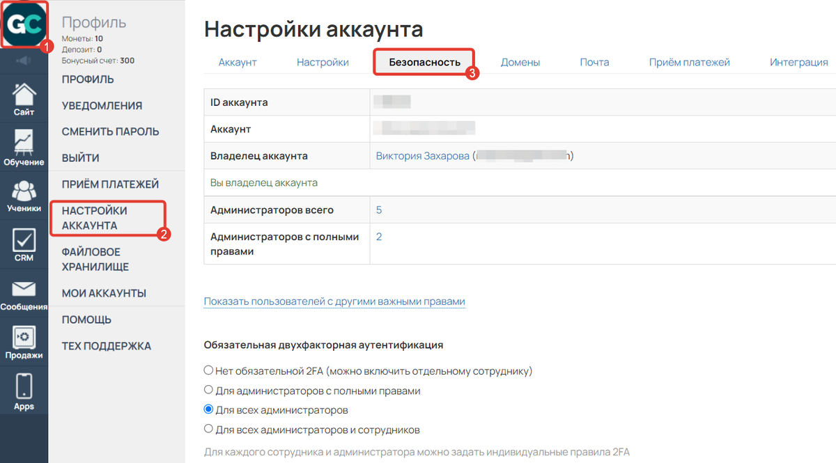This screenshot has height=463, width=836.
Task: Choose СМЕНИТЬ ПАРОЛЬ in profile menu
Action: (x=110, y=132)
